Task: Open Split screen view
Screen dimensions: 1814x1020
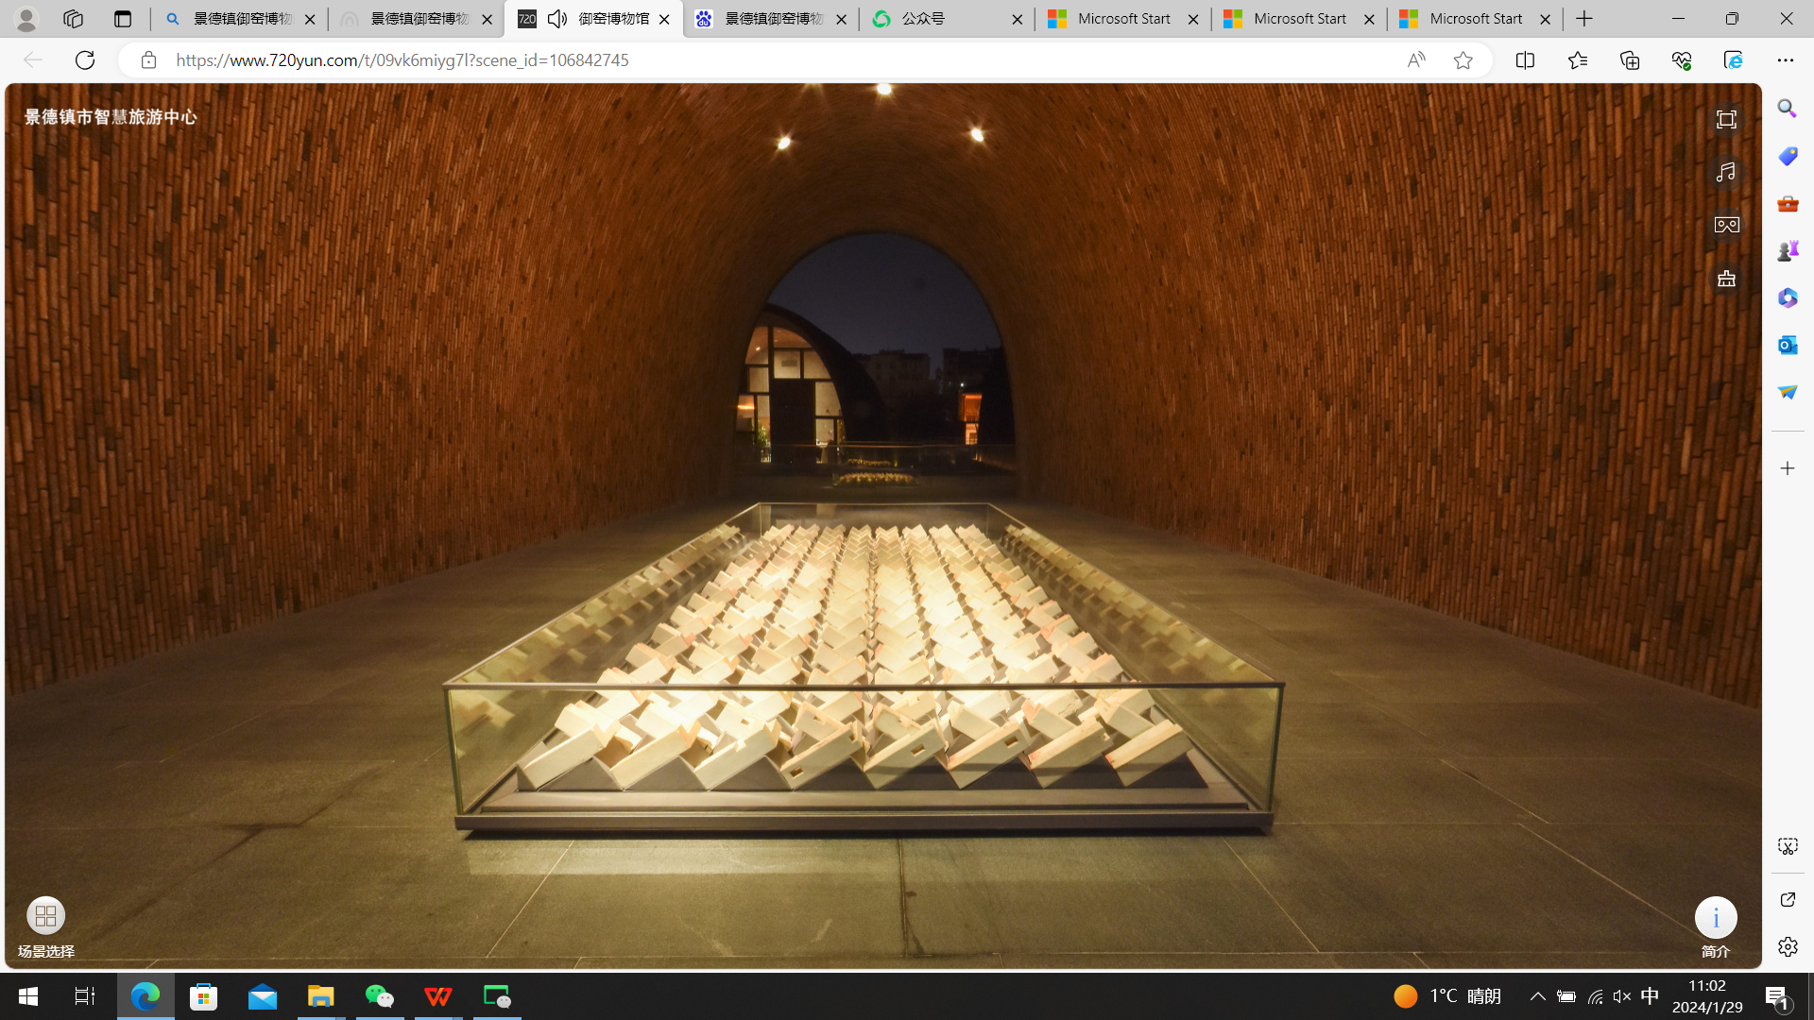Action: tap(1525, 60)
